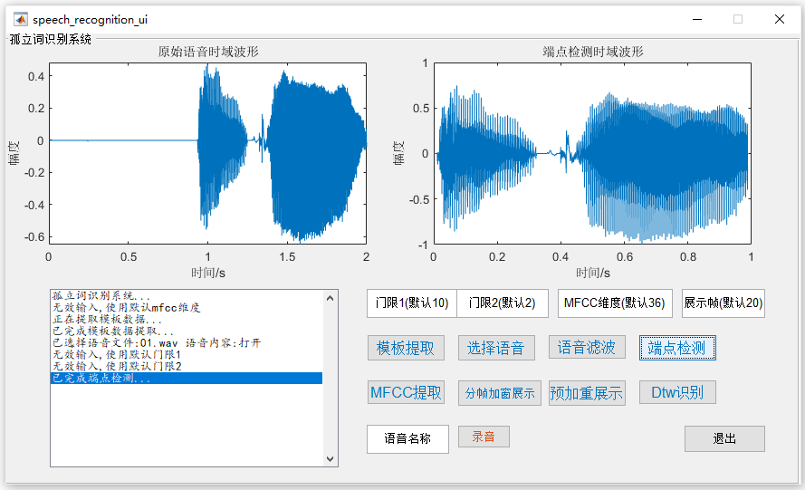Select log line 孤立词识别系统...
Screen dimensions: 805x490
tap(187, 296)
